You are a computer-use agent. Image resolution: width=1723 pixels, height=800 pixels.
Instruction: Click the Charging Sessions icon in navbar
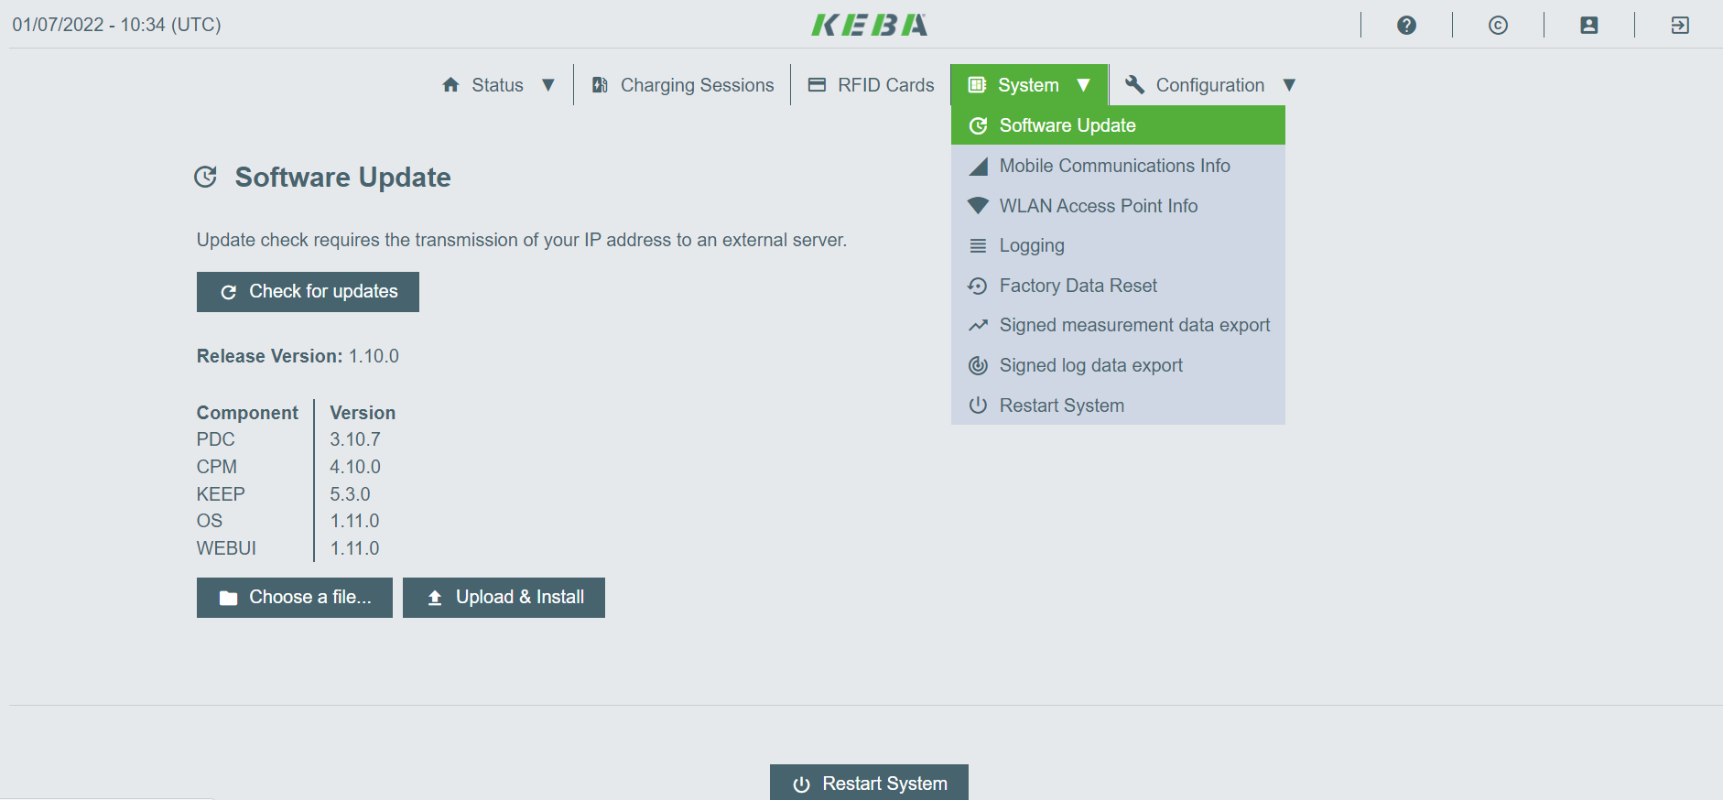click(600, 84)
